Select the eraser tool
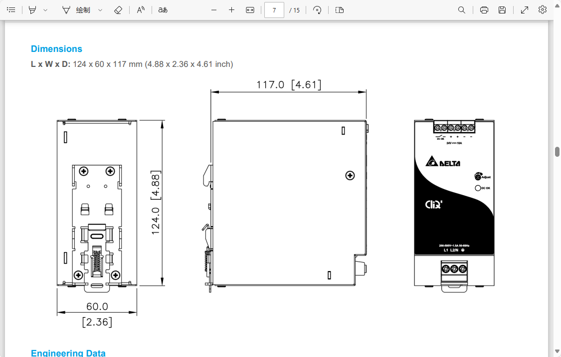This screenshot has height=357, width=561. click(118, 10)
